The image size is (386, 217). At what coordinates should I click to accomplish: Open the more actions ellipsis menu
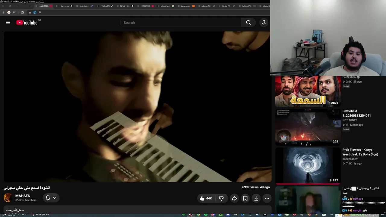(x=267, y=198)
